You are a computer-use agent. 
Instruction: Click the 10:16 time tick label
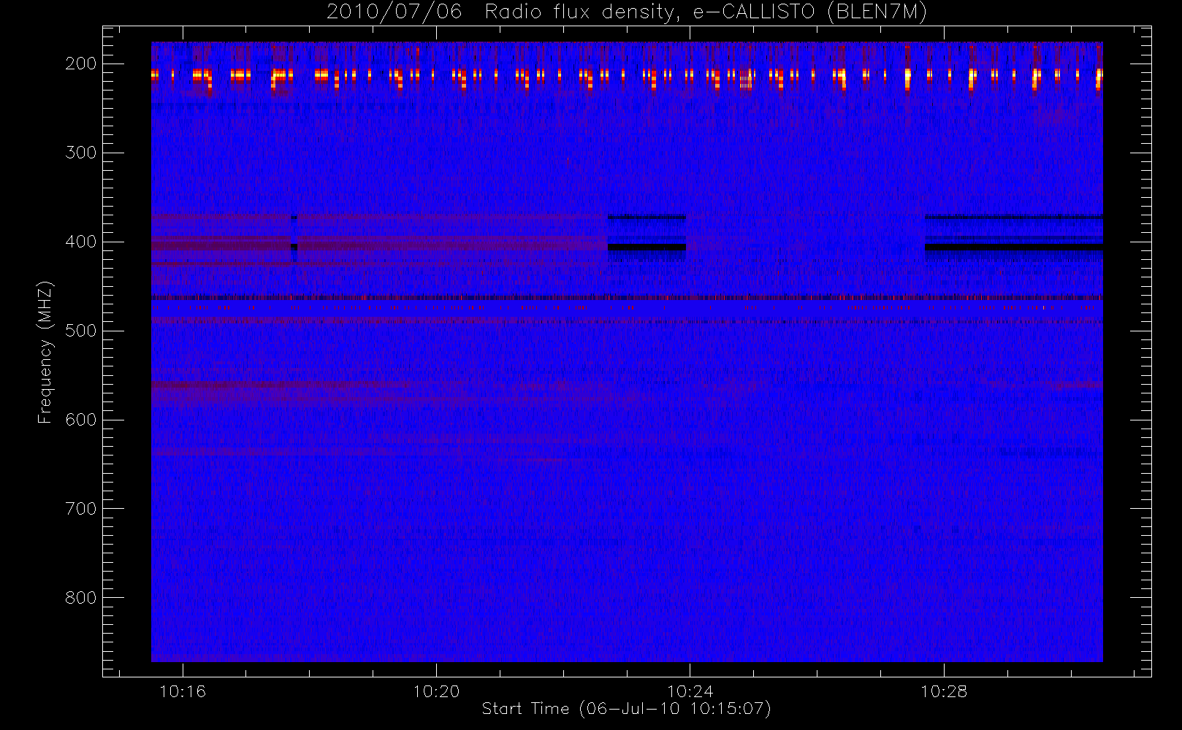[x=183, y=691]
